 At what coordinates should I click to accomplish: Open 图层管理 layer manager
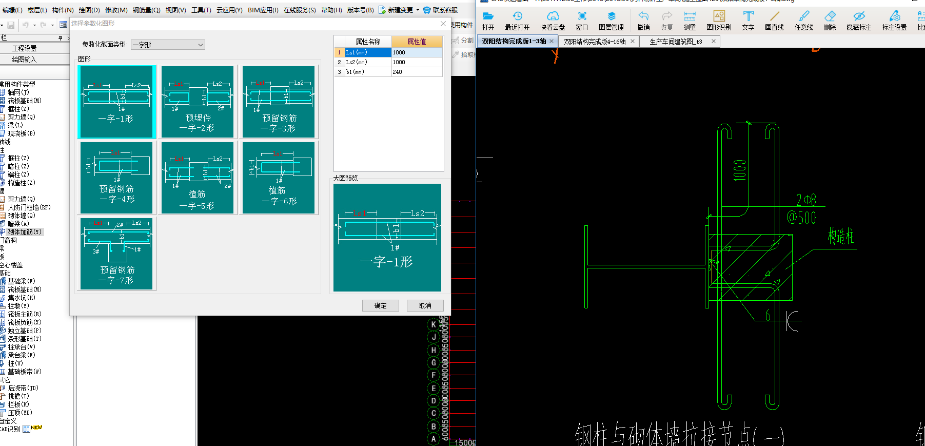point(611,21)
